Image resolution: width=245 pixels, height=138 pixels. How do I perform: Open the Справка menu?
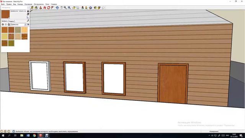[x=54, y=4]
